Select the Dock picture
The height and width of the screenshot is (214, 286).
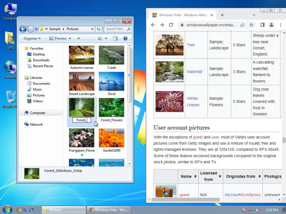pyautogui.click(x=111, y=81)
